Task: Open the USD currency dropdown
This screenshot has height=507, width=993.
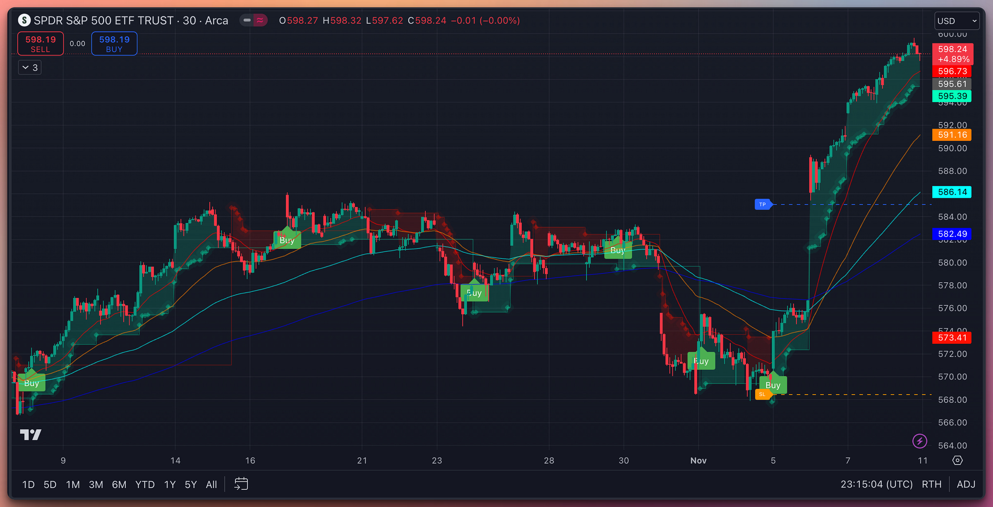Action: click(x=957, y=21)
